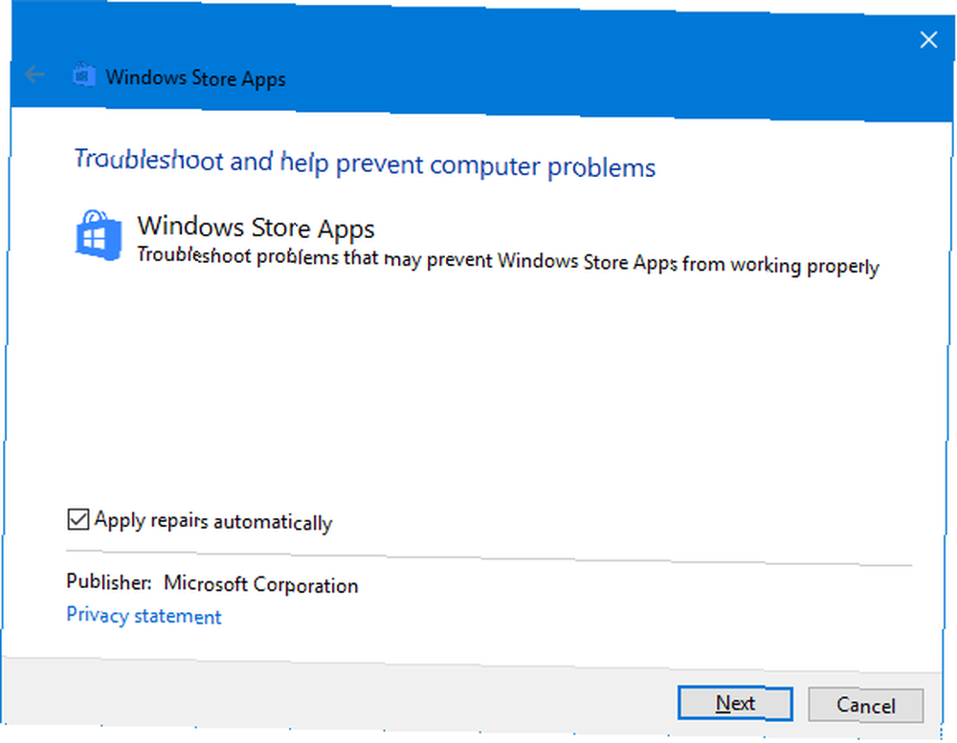Click the separator line above Publisher
Screen dimensions: 957x743
coord(488,558)
